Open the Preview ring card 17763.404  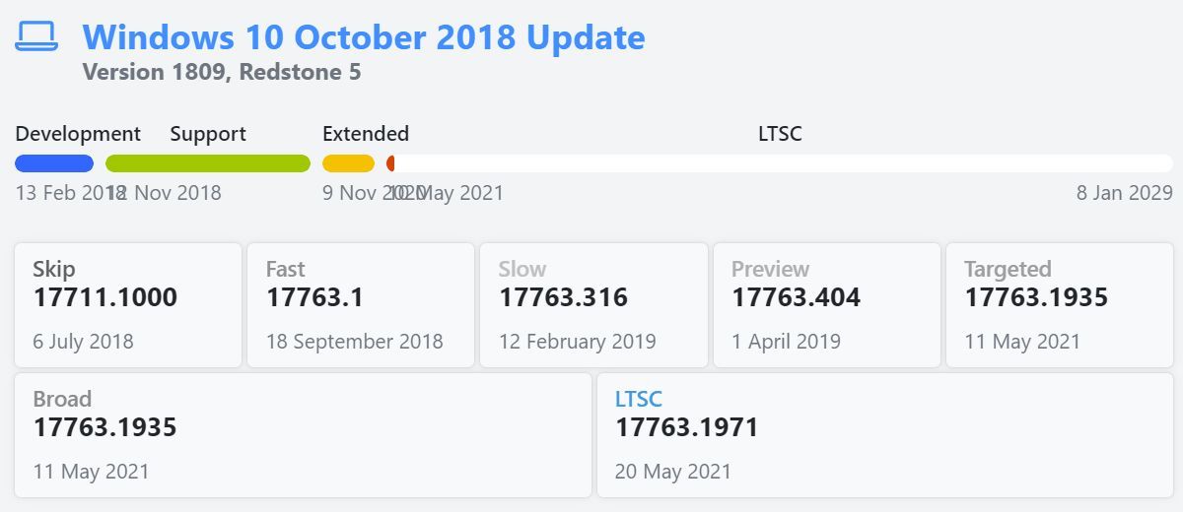click(826, 305)
